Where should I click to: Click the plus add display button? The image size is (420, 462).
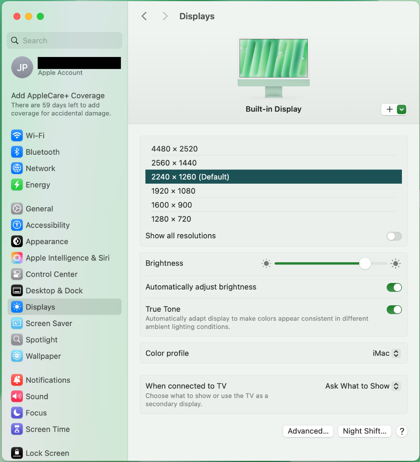pos(389,109)
